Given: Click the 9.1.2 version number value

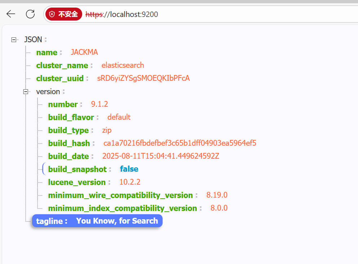Looking at the screenshot, I should click(100, 104).
